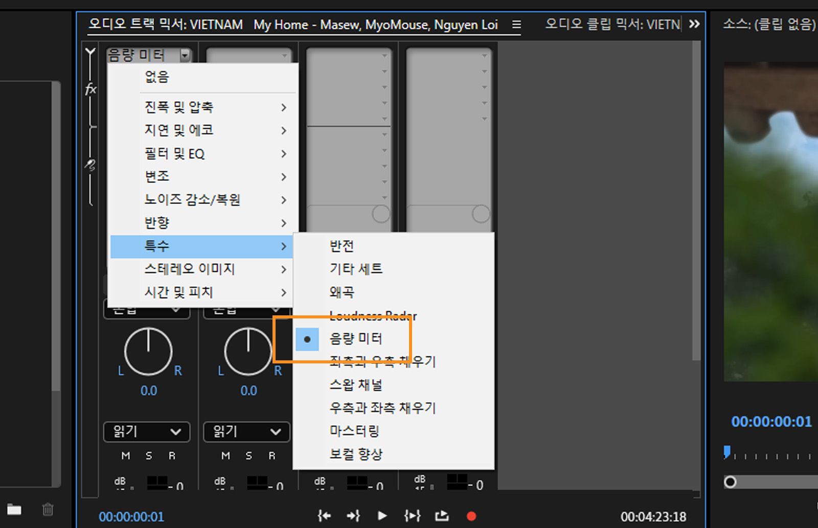Click the 00:00:00:01 timecode field
Viewport: 818px width, 528px height.
click(x=131, y=516)
